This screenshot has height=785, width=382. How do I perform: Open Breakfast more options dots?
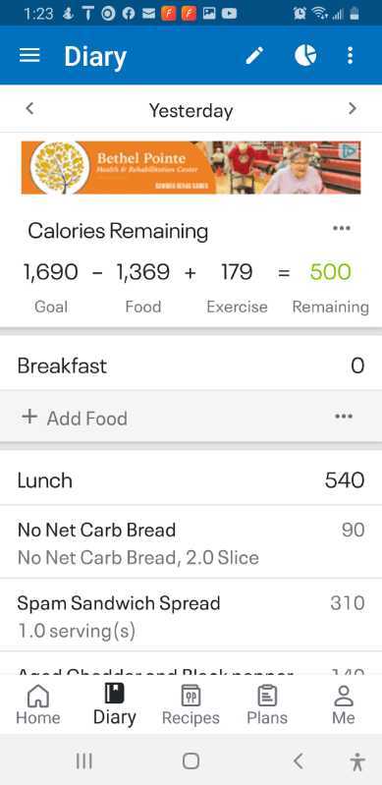tap(344, 417)
